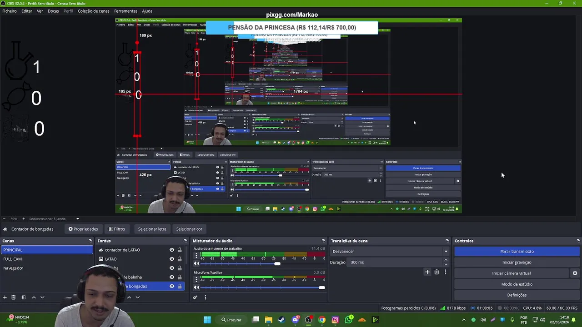
Task: Zoom out the preview with minus icon
Action: click(x=4, y=219)
